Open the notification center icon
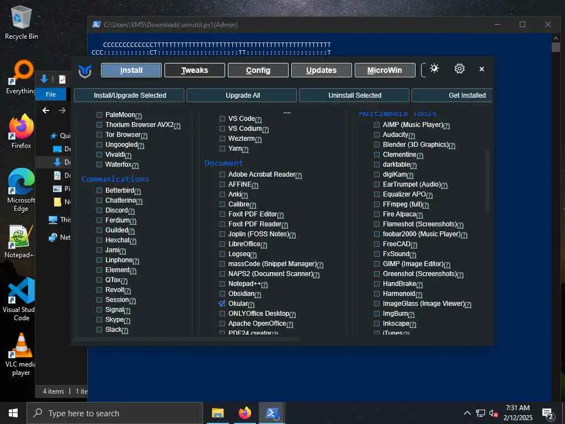 click(548, 414)
